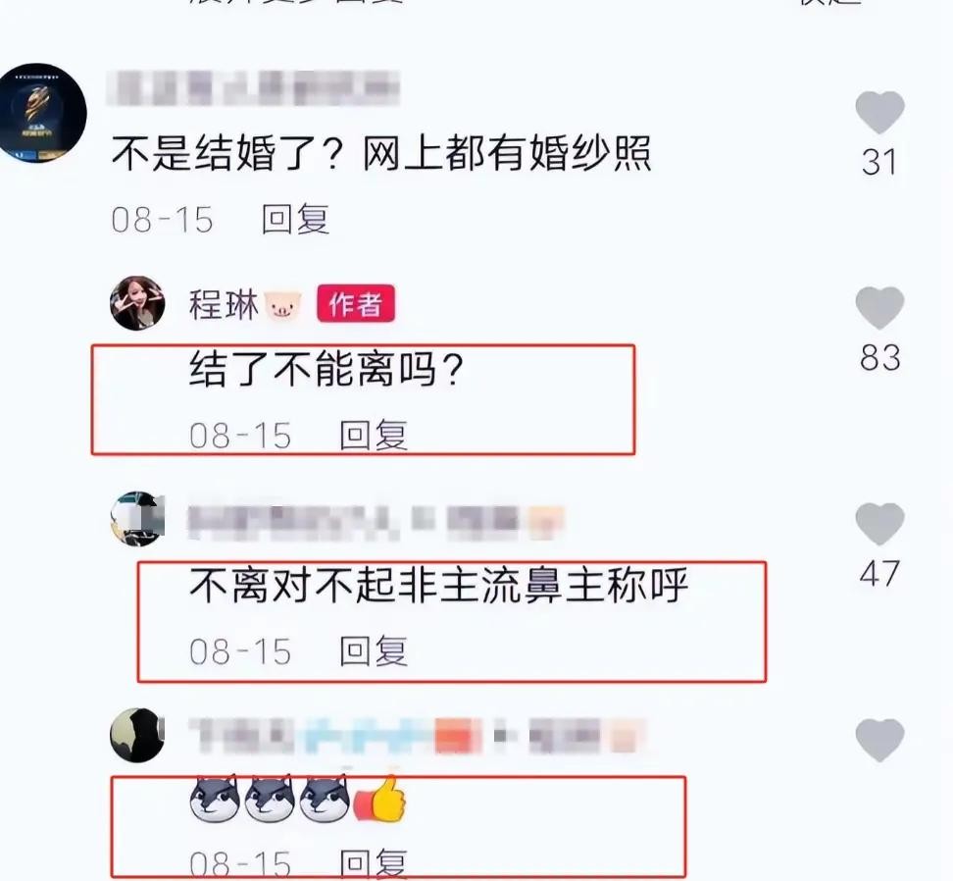Screen dimensions: 953x881
Task: Tap the pig emoji next to 程琳
Action: [x=283, y=304]
